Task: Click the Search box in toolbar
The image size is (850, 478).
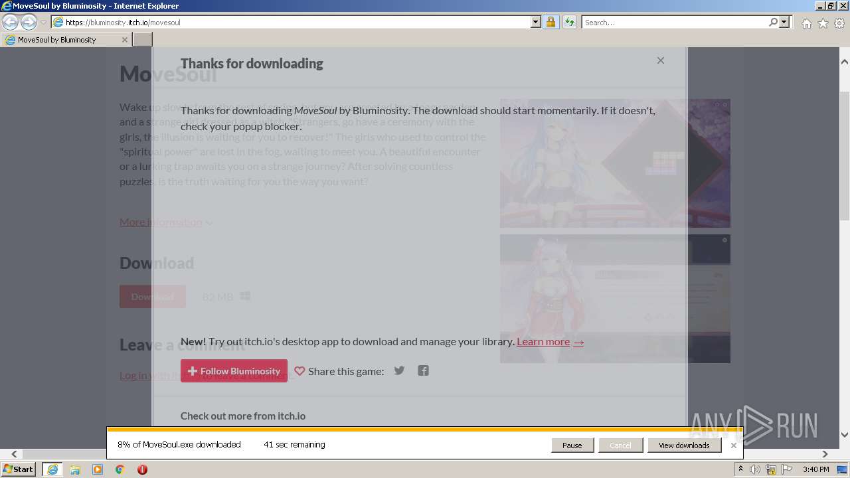Action: pos(675,22)
